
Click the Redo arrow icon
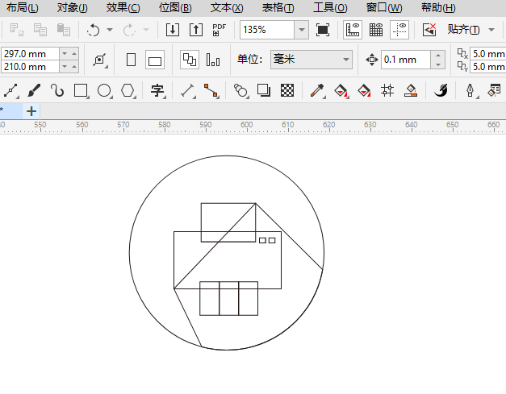coord(129,30)
